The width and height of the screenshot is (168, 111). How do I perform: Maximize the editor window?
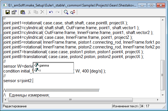click(x=151, y=5)
